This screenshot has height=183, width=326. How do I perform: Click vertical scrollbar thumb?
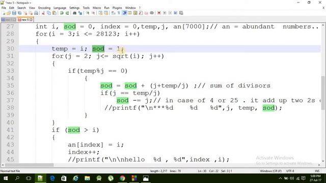coord(323,93)
